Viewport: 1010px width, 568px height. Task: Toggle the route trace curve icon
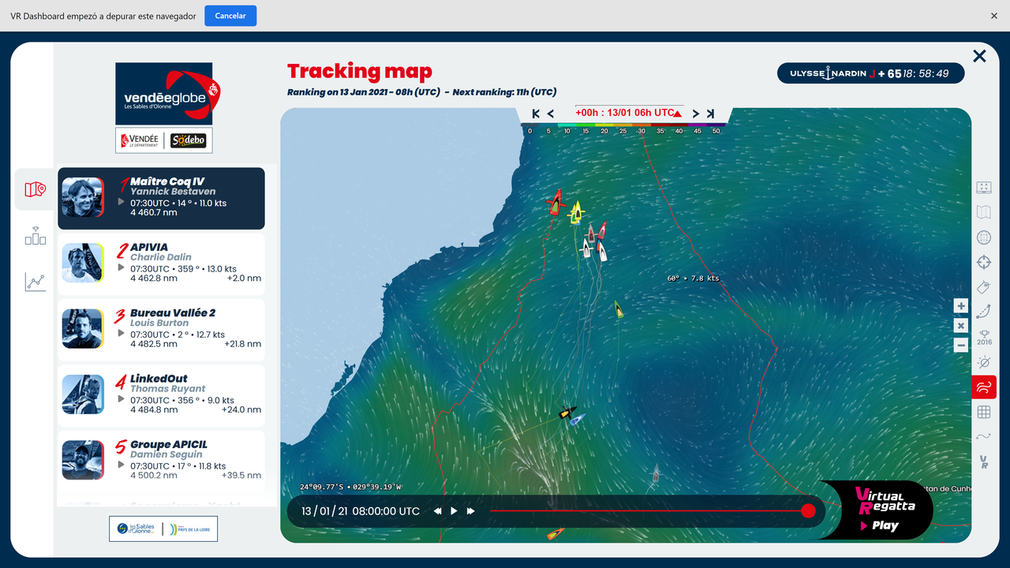click(x=983, y=312)
